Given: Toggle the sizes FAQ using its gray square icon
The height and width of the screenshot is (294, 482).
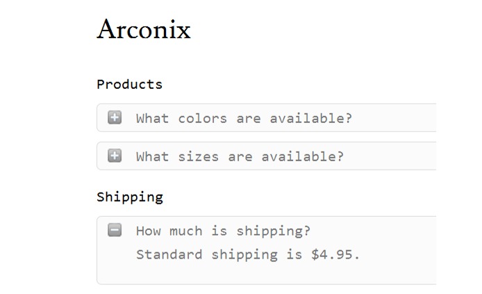Looking at the screenshot, I should click(115, 156).
